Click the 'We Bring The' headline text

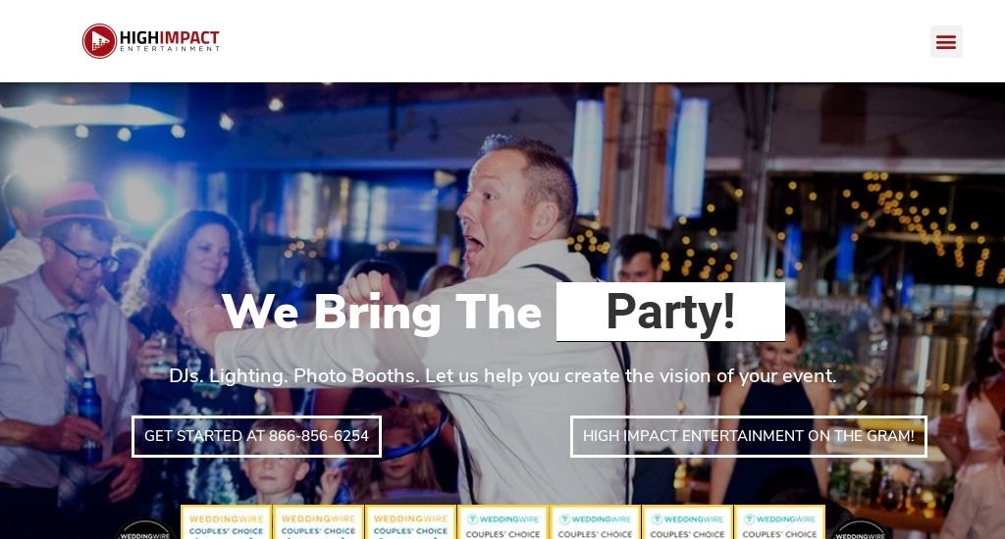point(383,313)
